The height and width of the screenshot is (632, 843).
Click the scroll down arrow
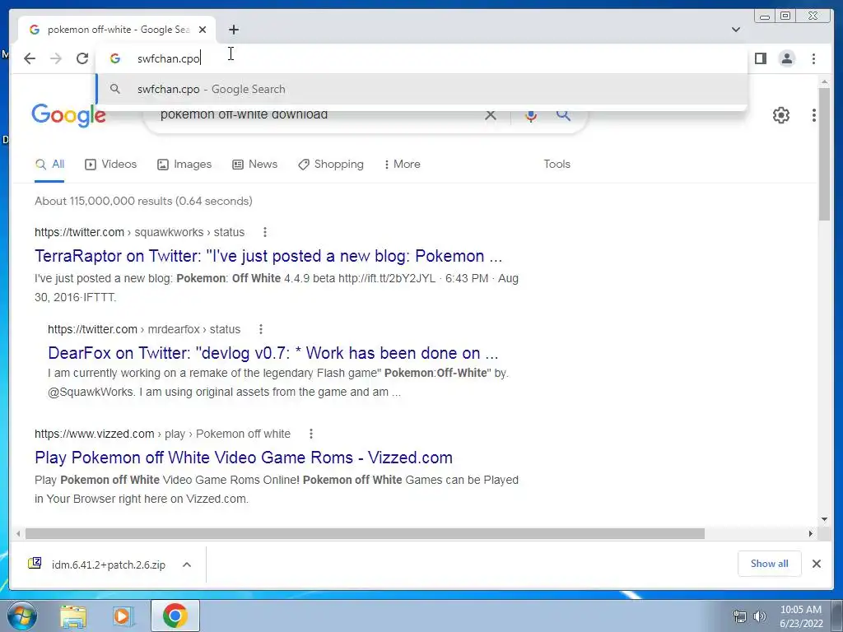(x=824, y=519)
